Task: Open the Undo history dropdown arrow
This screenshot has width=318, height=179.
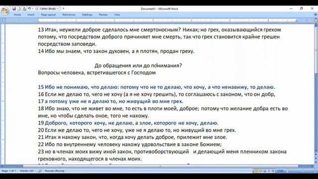Action: [x=32, y=9]
